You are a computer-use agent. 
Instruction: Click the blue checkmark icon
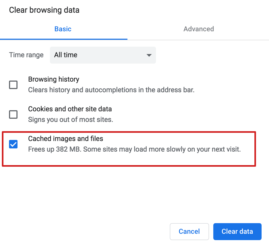click(x=13, y=144)
